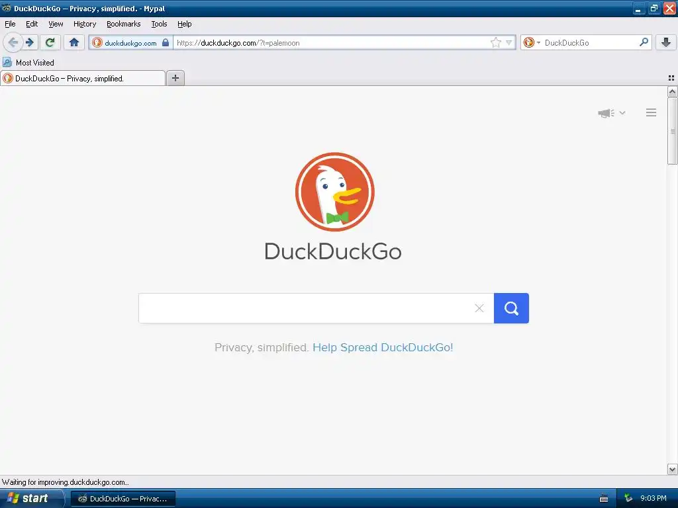
Task: Open the Tools menu
Action: 159,24
